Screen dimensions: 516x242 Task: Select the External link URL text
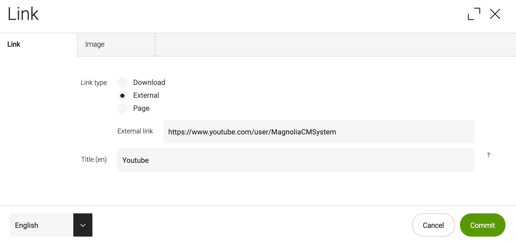(252, 132)
